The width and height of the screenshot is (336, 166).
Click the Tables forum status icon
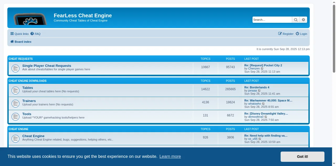(15, 90)
